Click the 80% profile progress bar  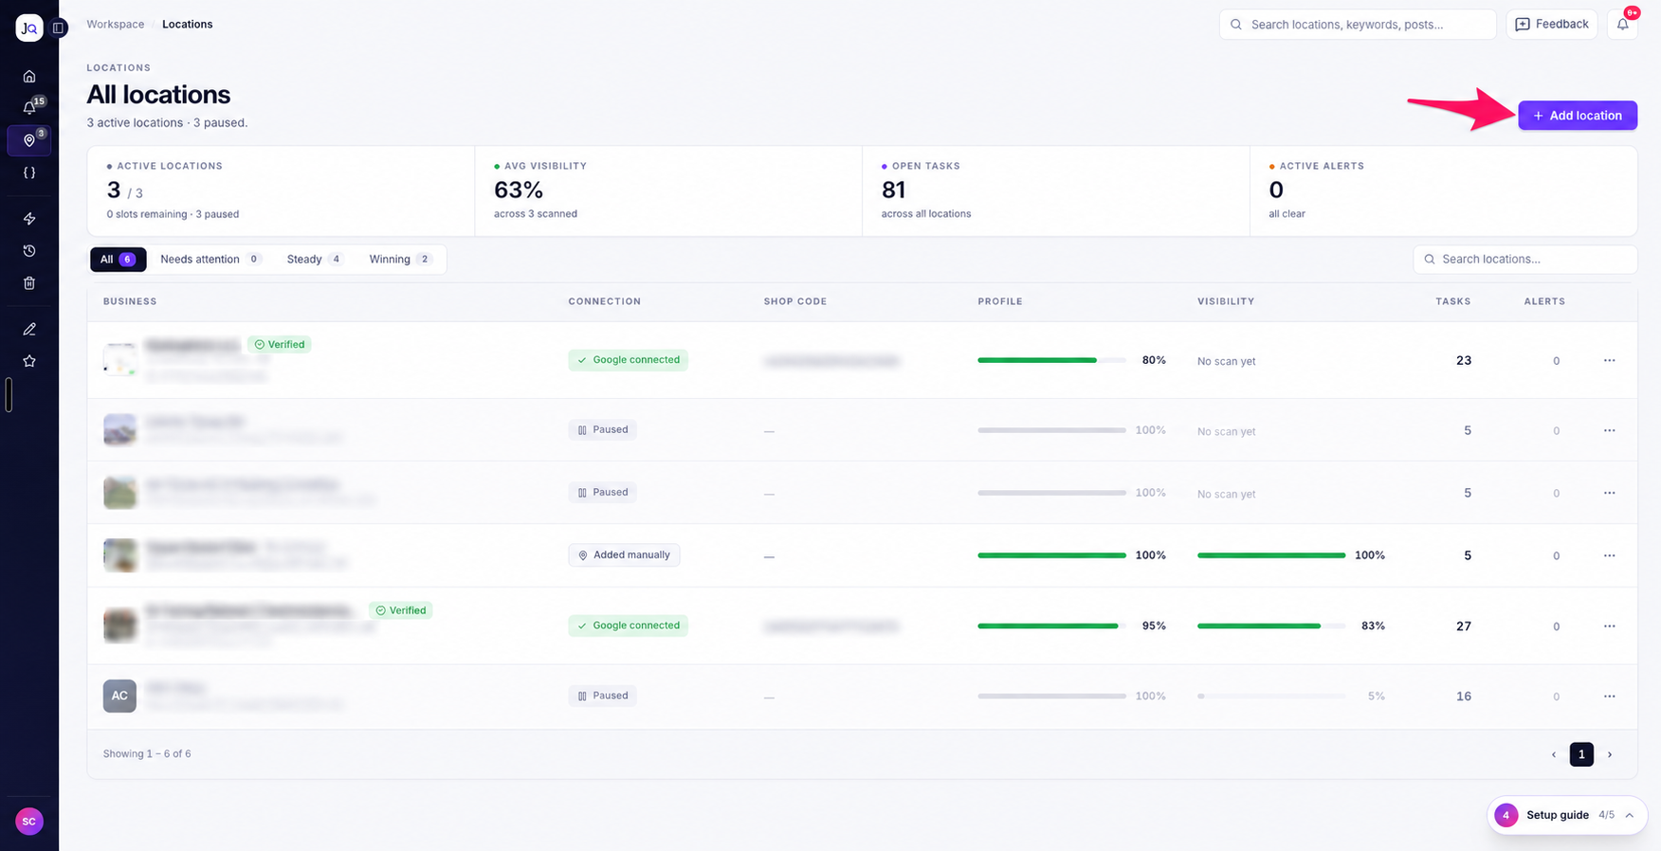(x=1051, y=360)
